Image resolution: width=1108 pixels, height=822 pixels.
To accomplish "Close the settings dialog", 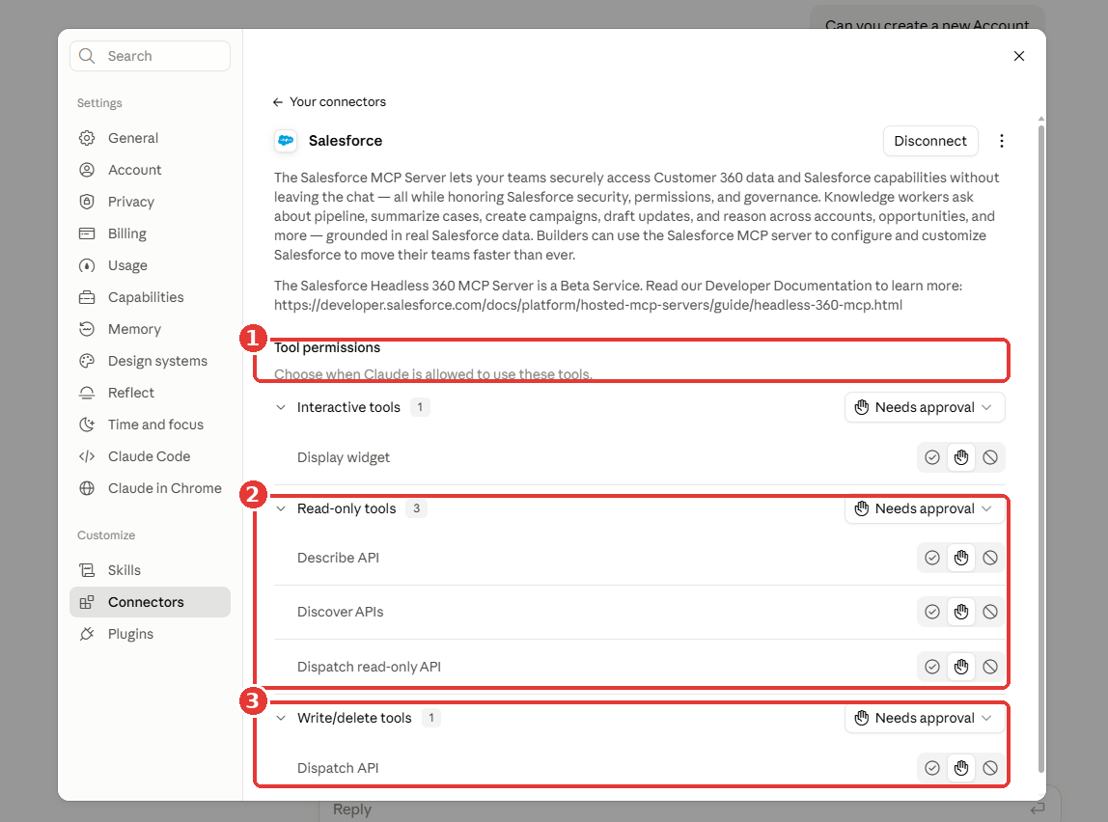I will 1019,56.
